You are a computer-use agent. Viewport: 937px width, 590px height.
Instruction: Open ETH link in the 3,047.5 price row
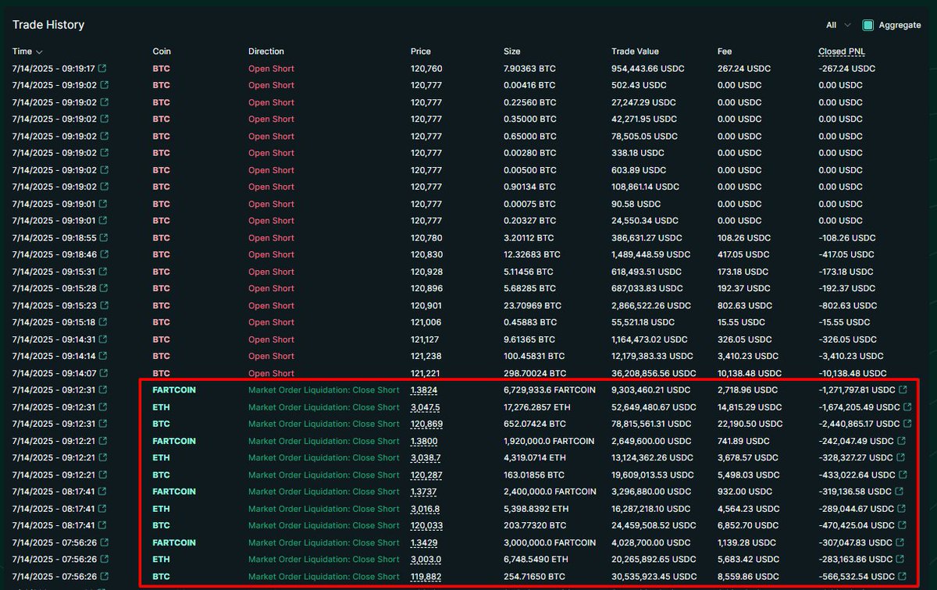point(161,407)
